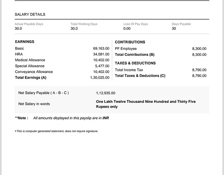Select the Total Earnings (A) label
This screenshot has height=175, width=224.
31,78
